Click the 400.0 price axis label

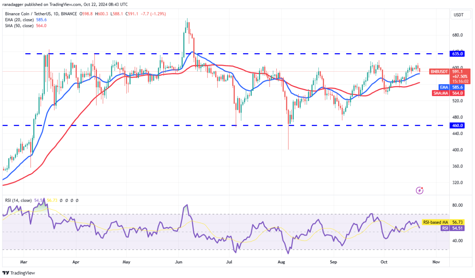pyautogui.click(x=458, y=150)
